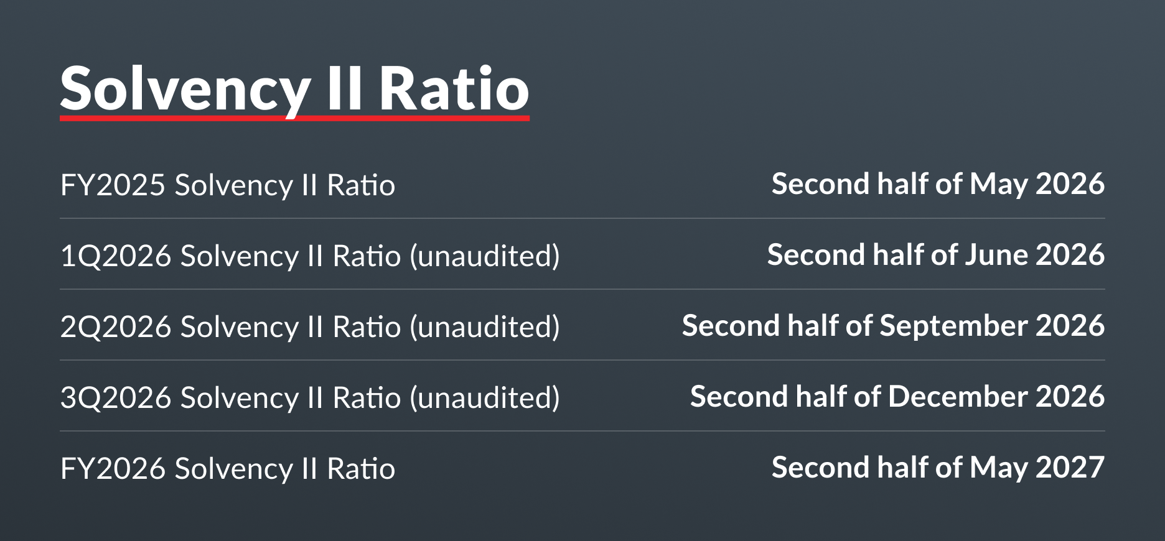1165x541 pixels.
Task: Select the FY2026 Solvency II Ratio label
Action: click(x=228, y=469)
